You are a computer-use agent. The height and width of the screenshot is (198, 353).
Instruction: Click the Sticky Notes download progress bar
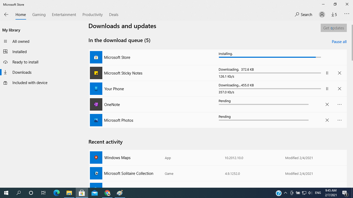[x=270, y=73]
